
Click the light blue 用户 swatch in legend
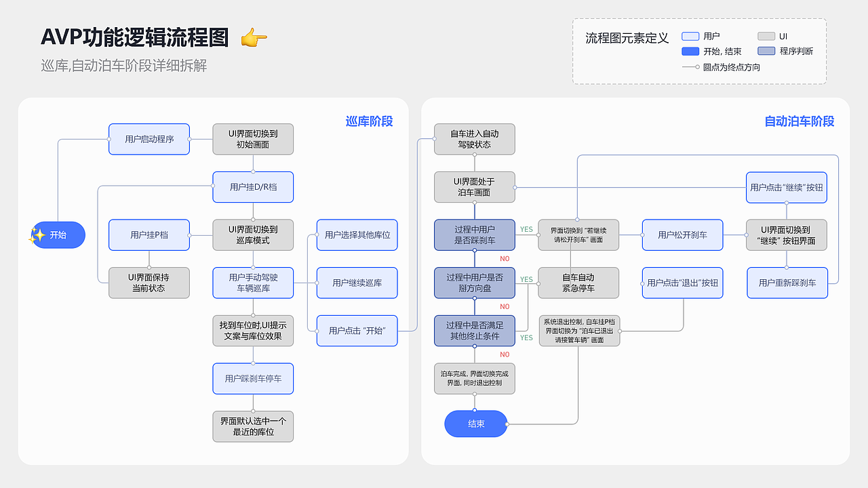click(689, 36)
